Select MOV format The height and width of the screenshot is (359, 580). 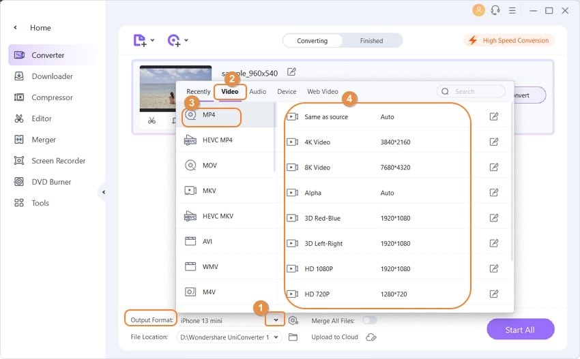[x=226, y=166]
